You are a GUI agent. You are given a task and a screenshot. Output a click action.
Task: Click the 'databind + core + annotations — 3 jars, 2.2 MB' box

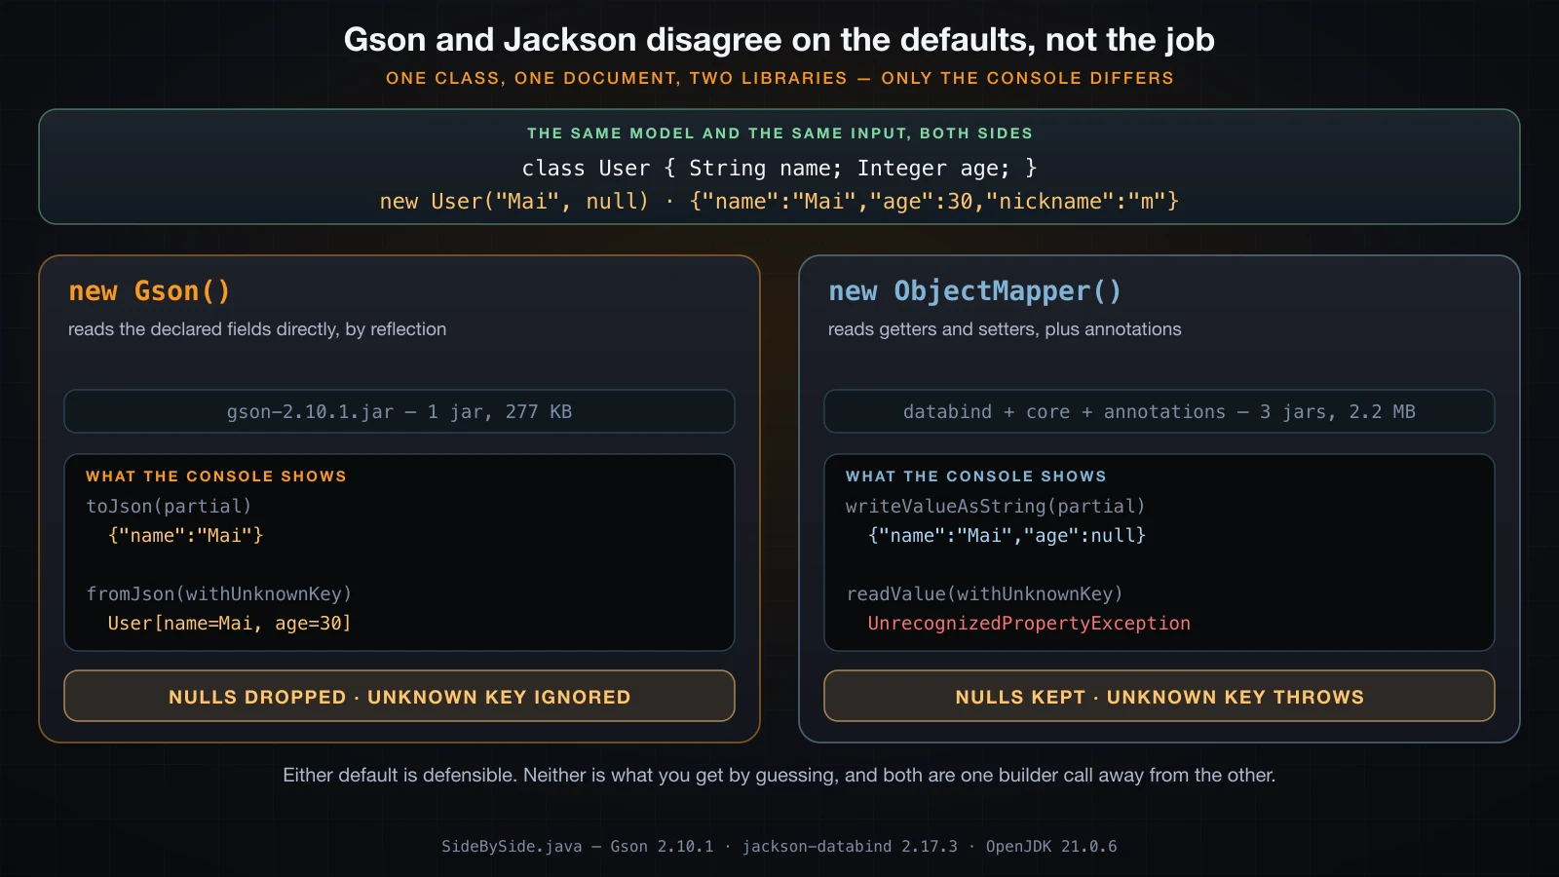(x=1160, y=411)
